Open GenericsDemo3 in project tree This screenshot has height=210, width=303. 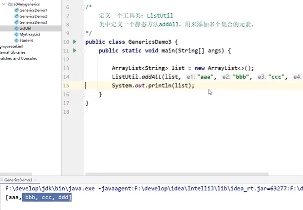[x=33, y=22]
